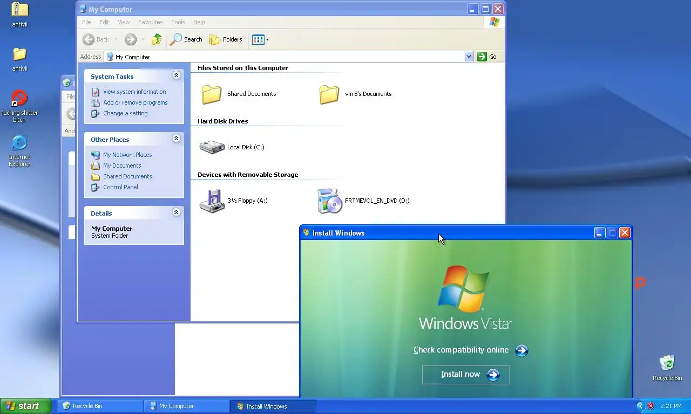The height and width of the screenshot is (414, 691).
Task: Expand hidden tray icons arrow
Action: (x=640, y=406)
